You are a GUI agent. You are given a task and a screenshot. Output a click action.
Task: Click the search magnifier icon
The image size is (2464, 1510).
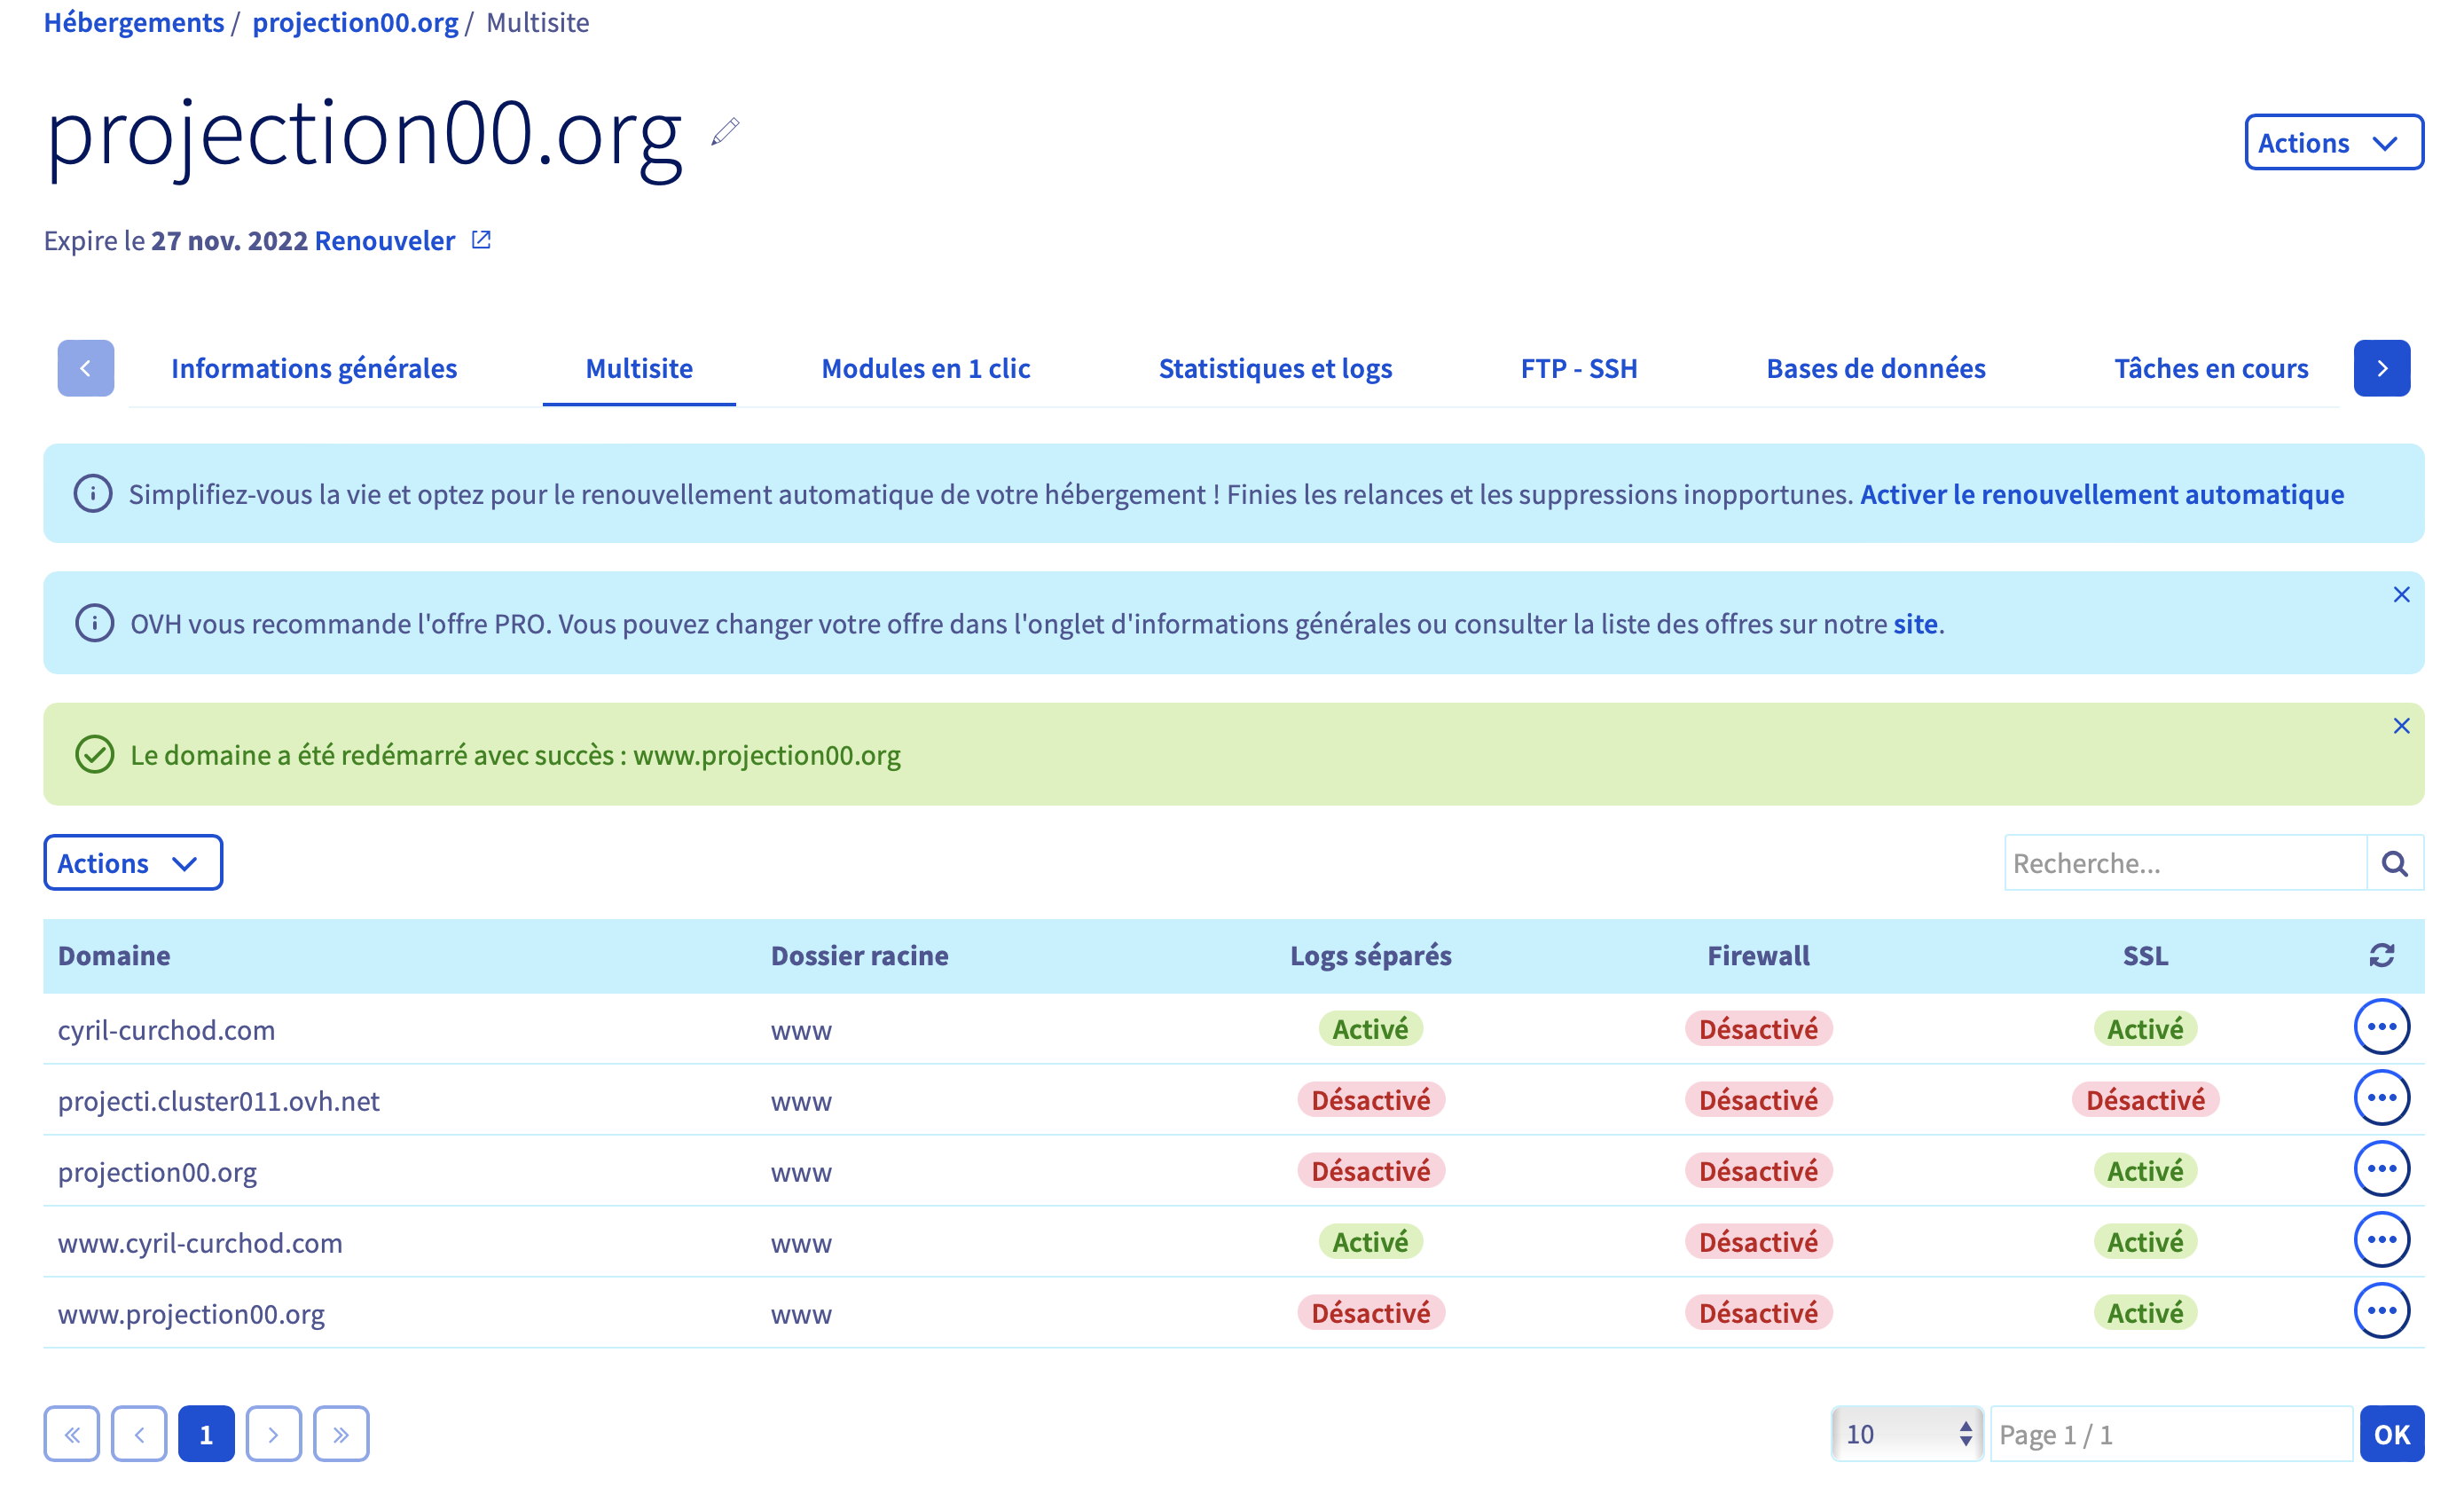pyautogui.click(x=2394, y=863)
